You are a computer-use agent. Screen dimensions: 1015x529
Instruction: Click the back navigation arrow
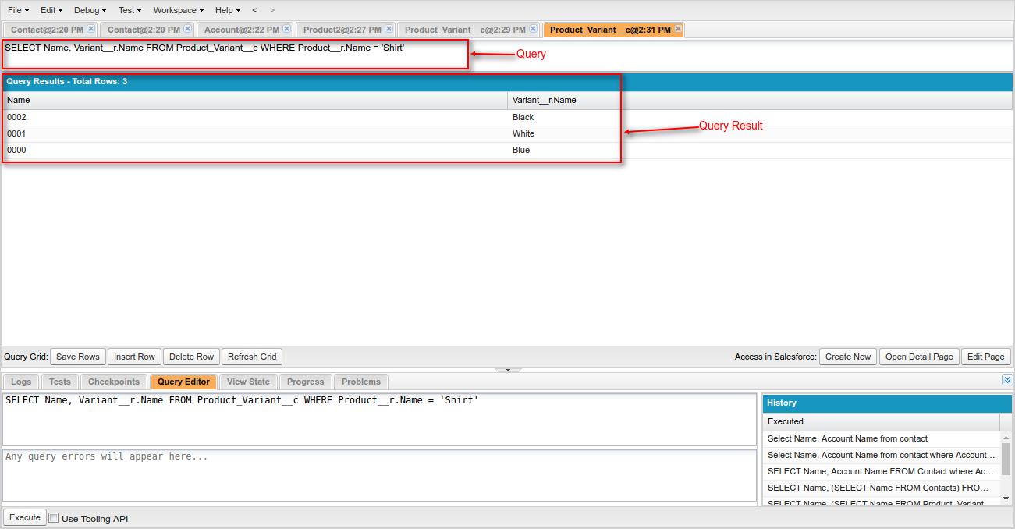tap(254, 10)
